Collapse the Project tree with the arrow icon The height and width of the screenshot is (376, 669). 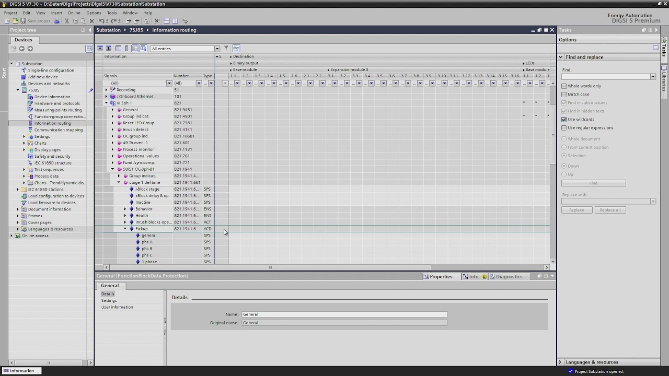click(x=90, y=30)
